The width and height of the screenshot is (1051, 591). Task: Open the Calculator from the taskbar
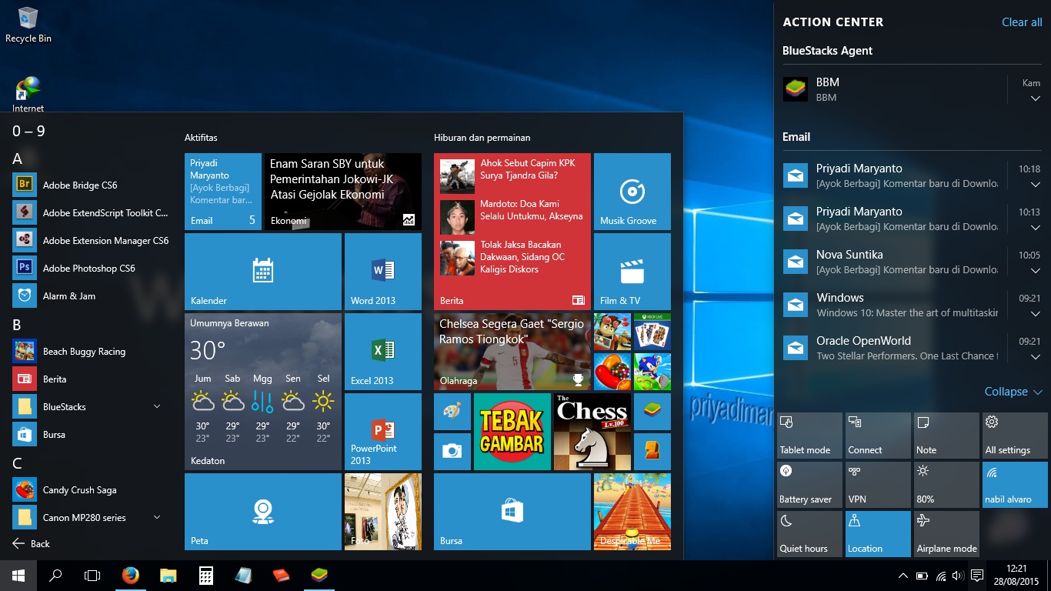click(x=205, y=575)
